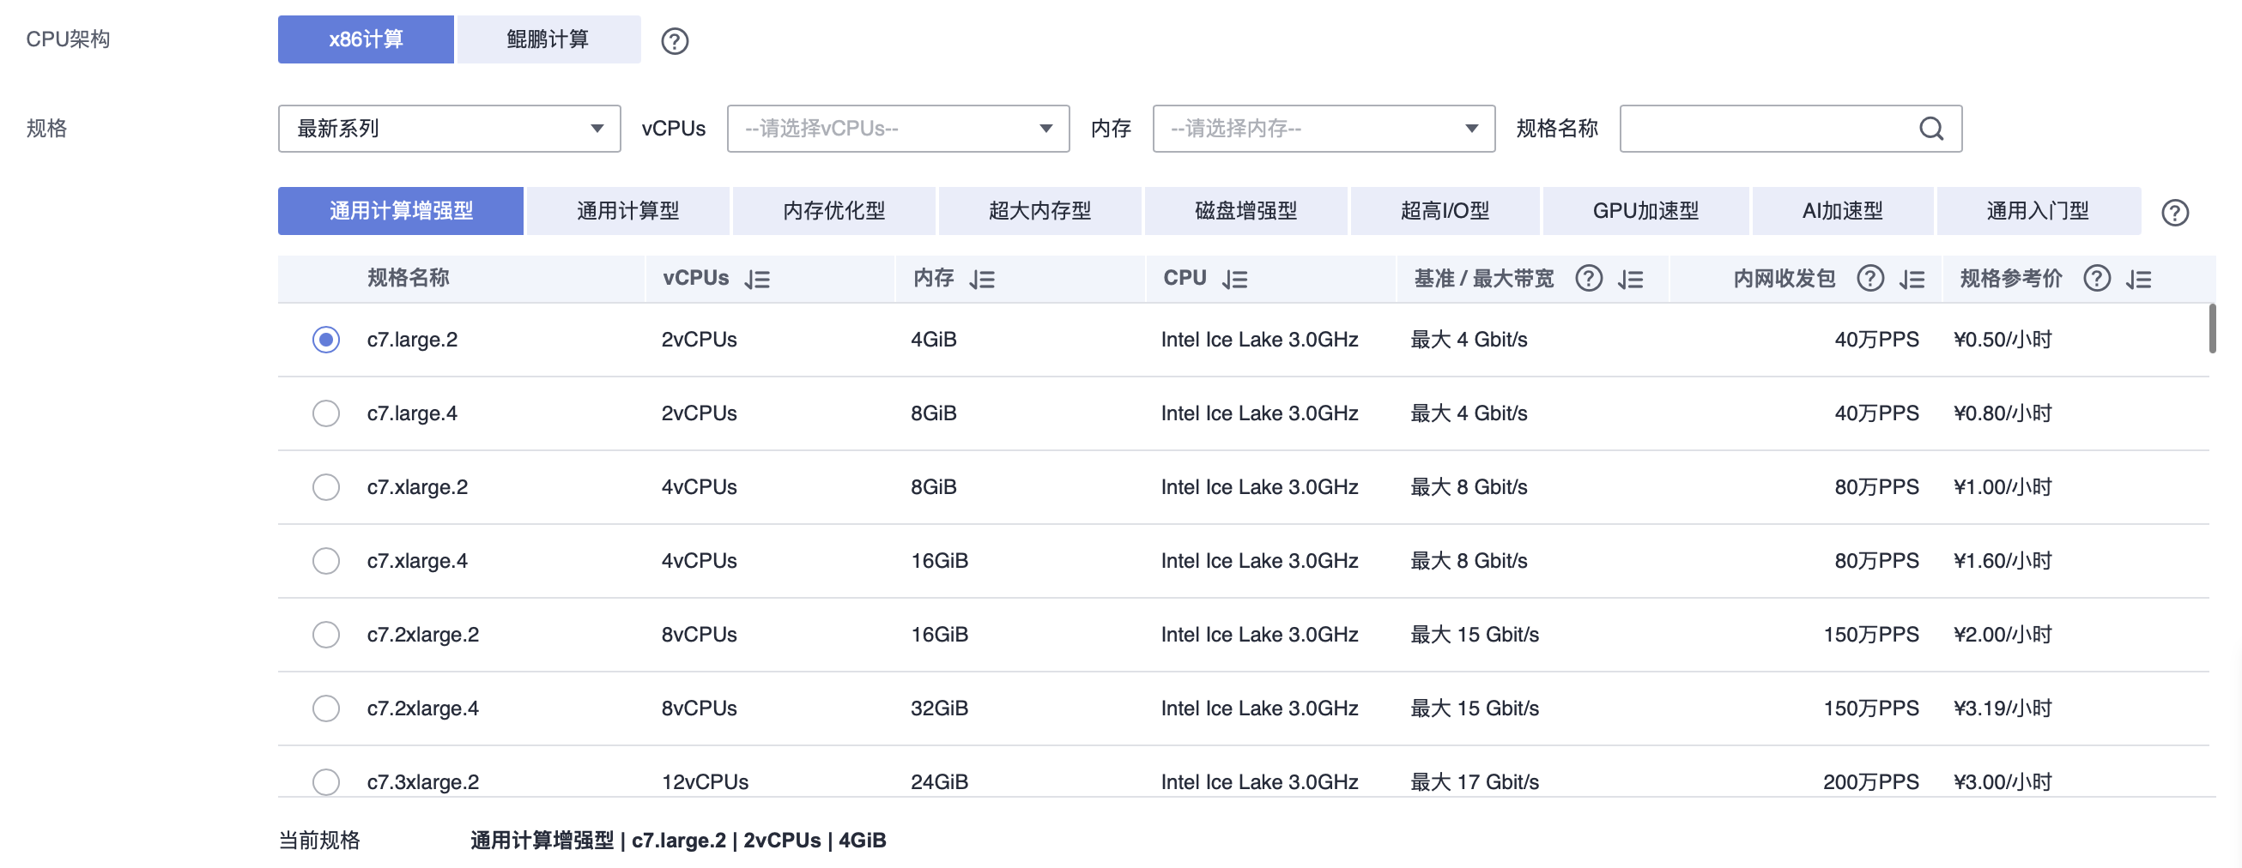Screen dimensions: 2242x868
Task: Click the 规格名称 column header
Action: (409, 278)
